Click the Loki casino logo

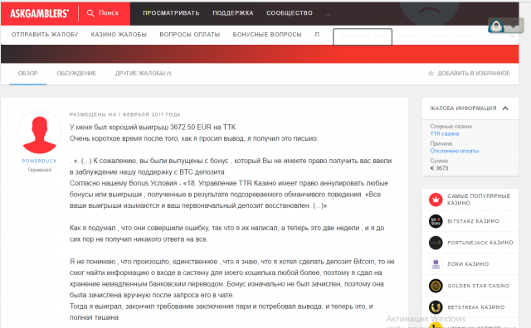click(436, 264)
